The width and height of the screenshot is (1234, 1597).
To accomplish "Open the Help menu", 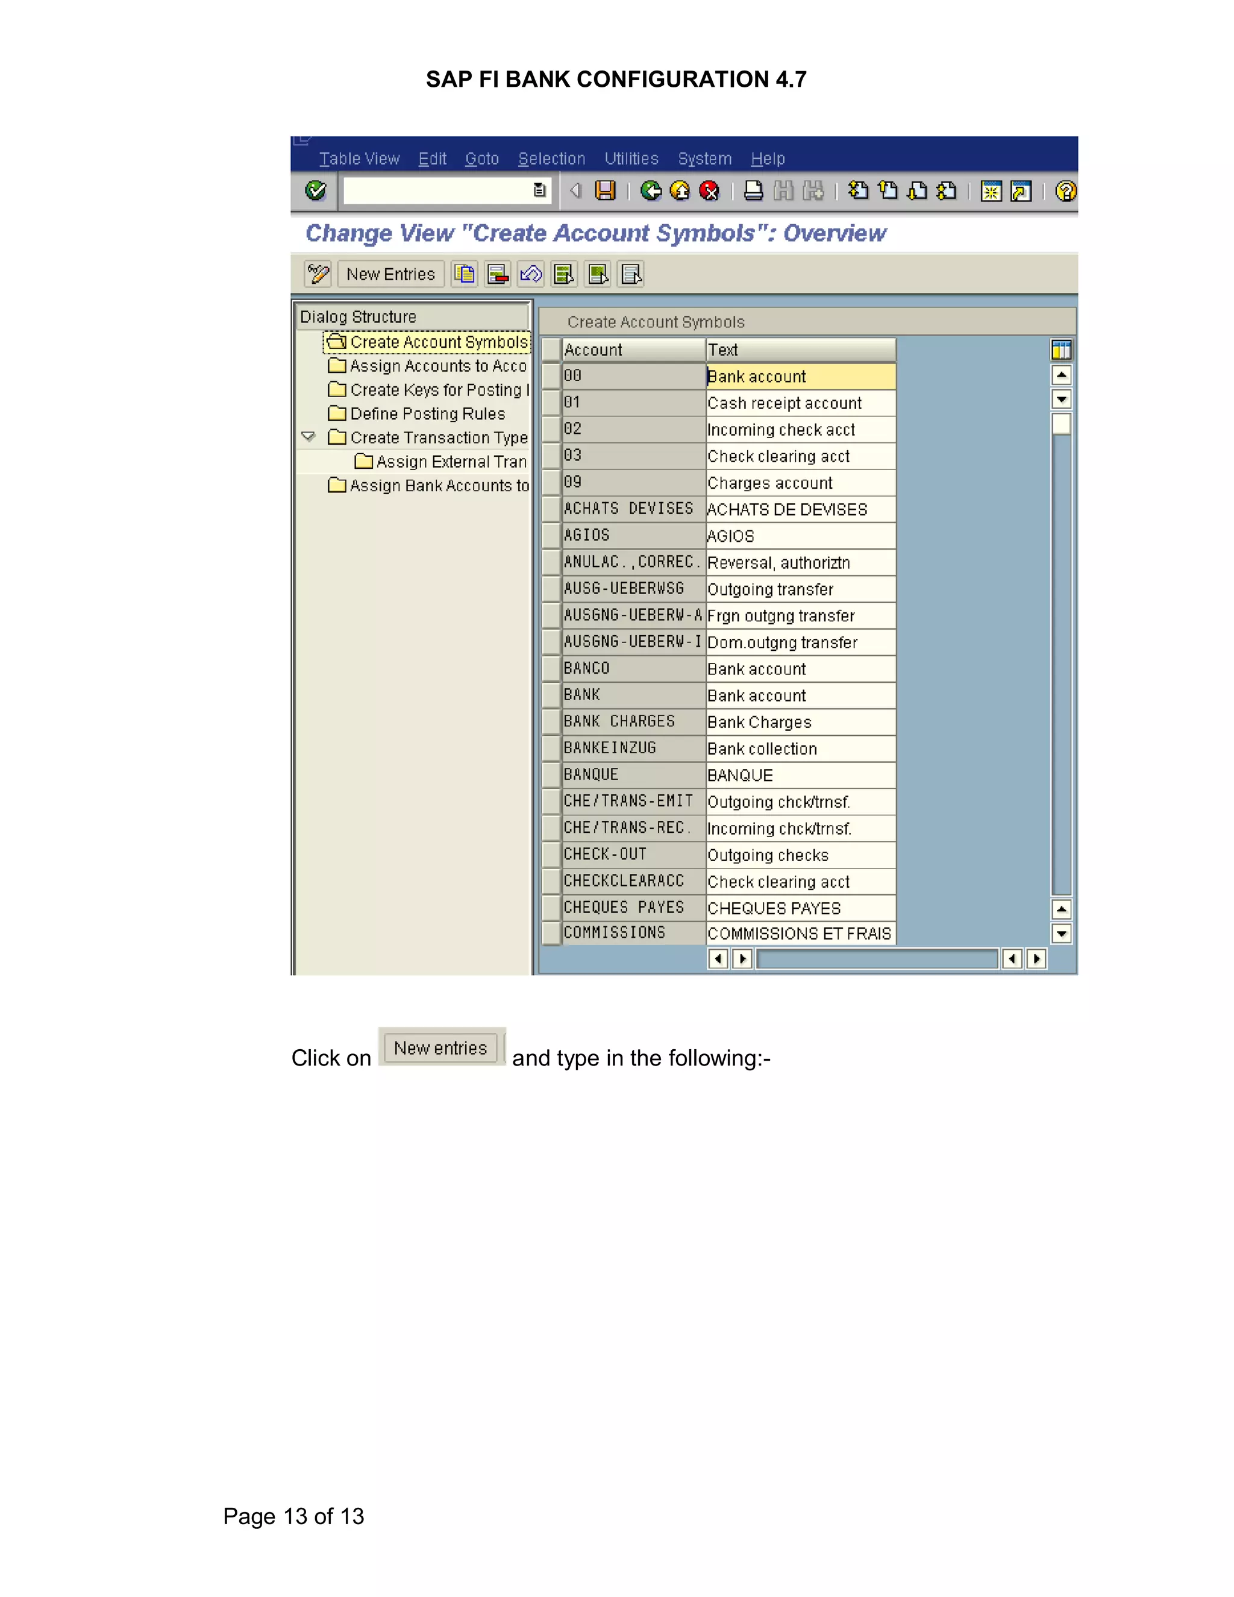I will (x=768, y=158).
